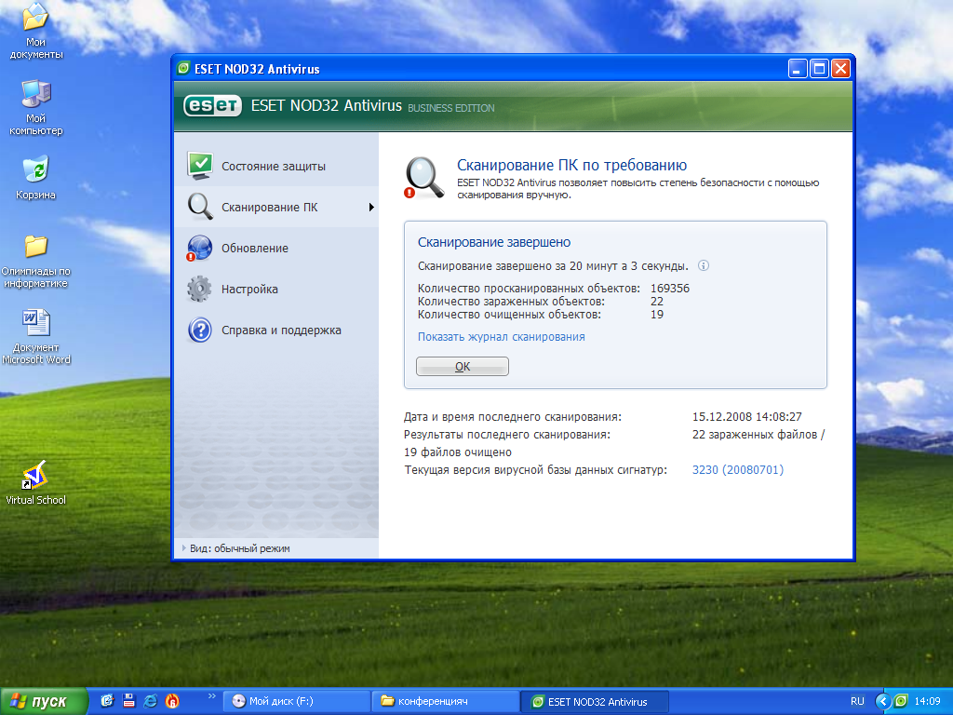Screen dimensions: 953x715
Task: Open the пуск Start menu
Action: [x=44, y=702]
